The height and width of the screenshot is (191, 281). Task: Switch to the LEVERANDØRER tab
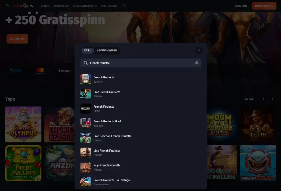pyautogui.click(x=107, y=51)
